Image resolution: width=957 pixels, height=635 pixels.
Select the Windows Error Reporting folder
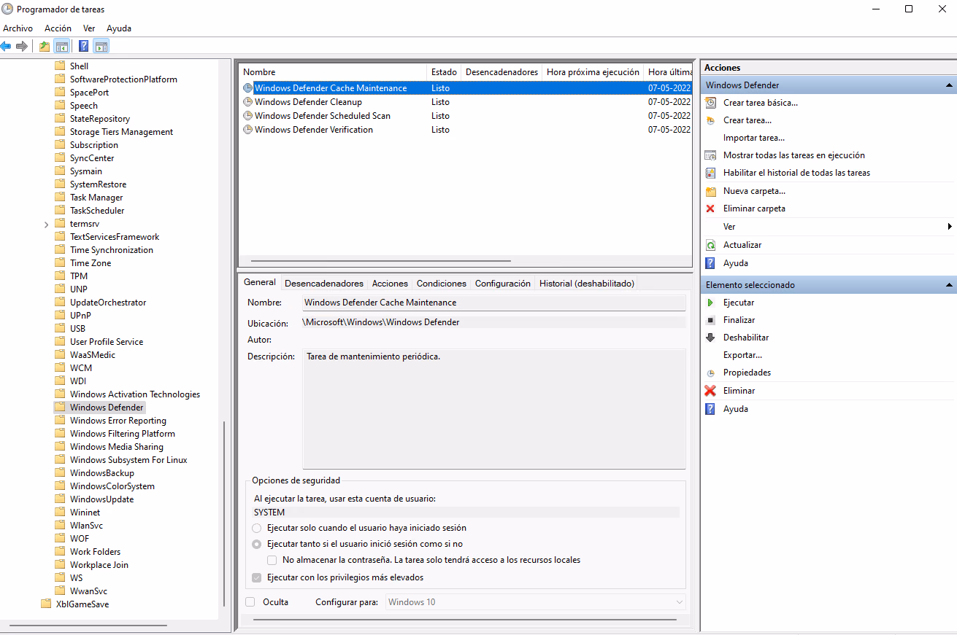(x=118, y=421)
